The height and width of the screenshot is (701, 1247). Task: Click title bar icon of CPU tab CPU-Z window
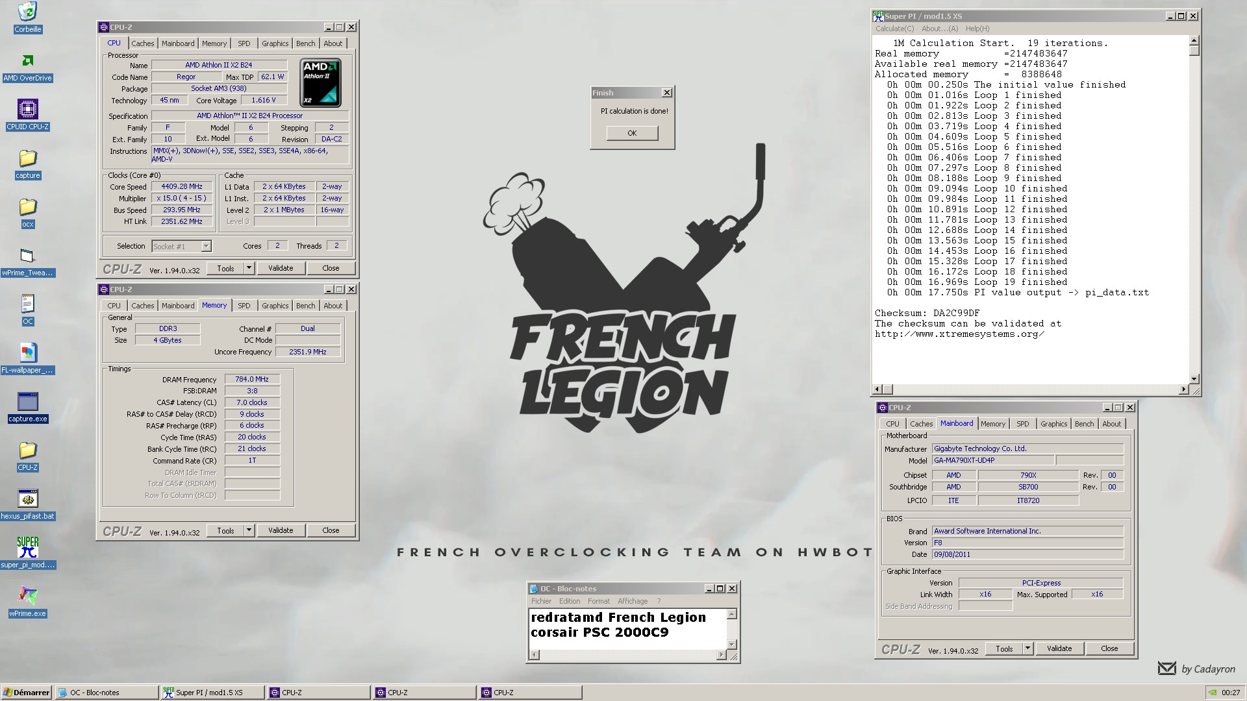tap(104, 27)
